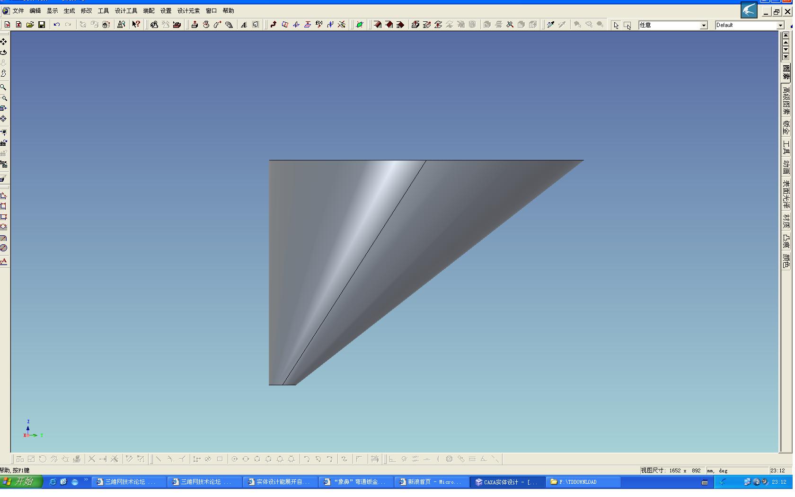
Task: Switch to CAXA实体设计 taskbar button
Action: point(507,482)
